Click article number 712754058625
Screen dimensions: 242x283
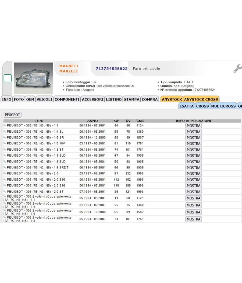(x=112, y=68)
